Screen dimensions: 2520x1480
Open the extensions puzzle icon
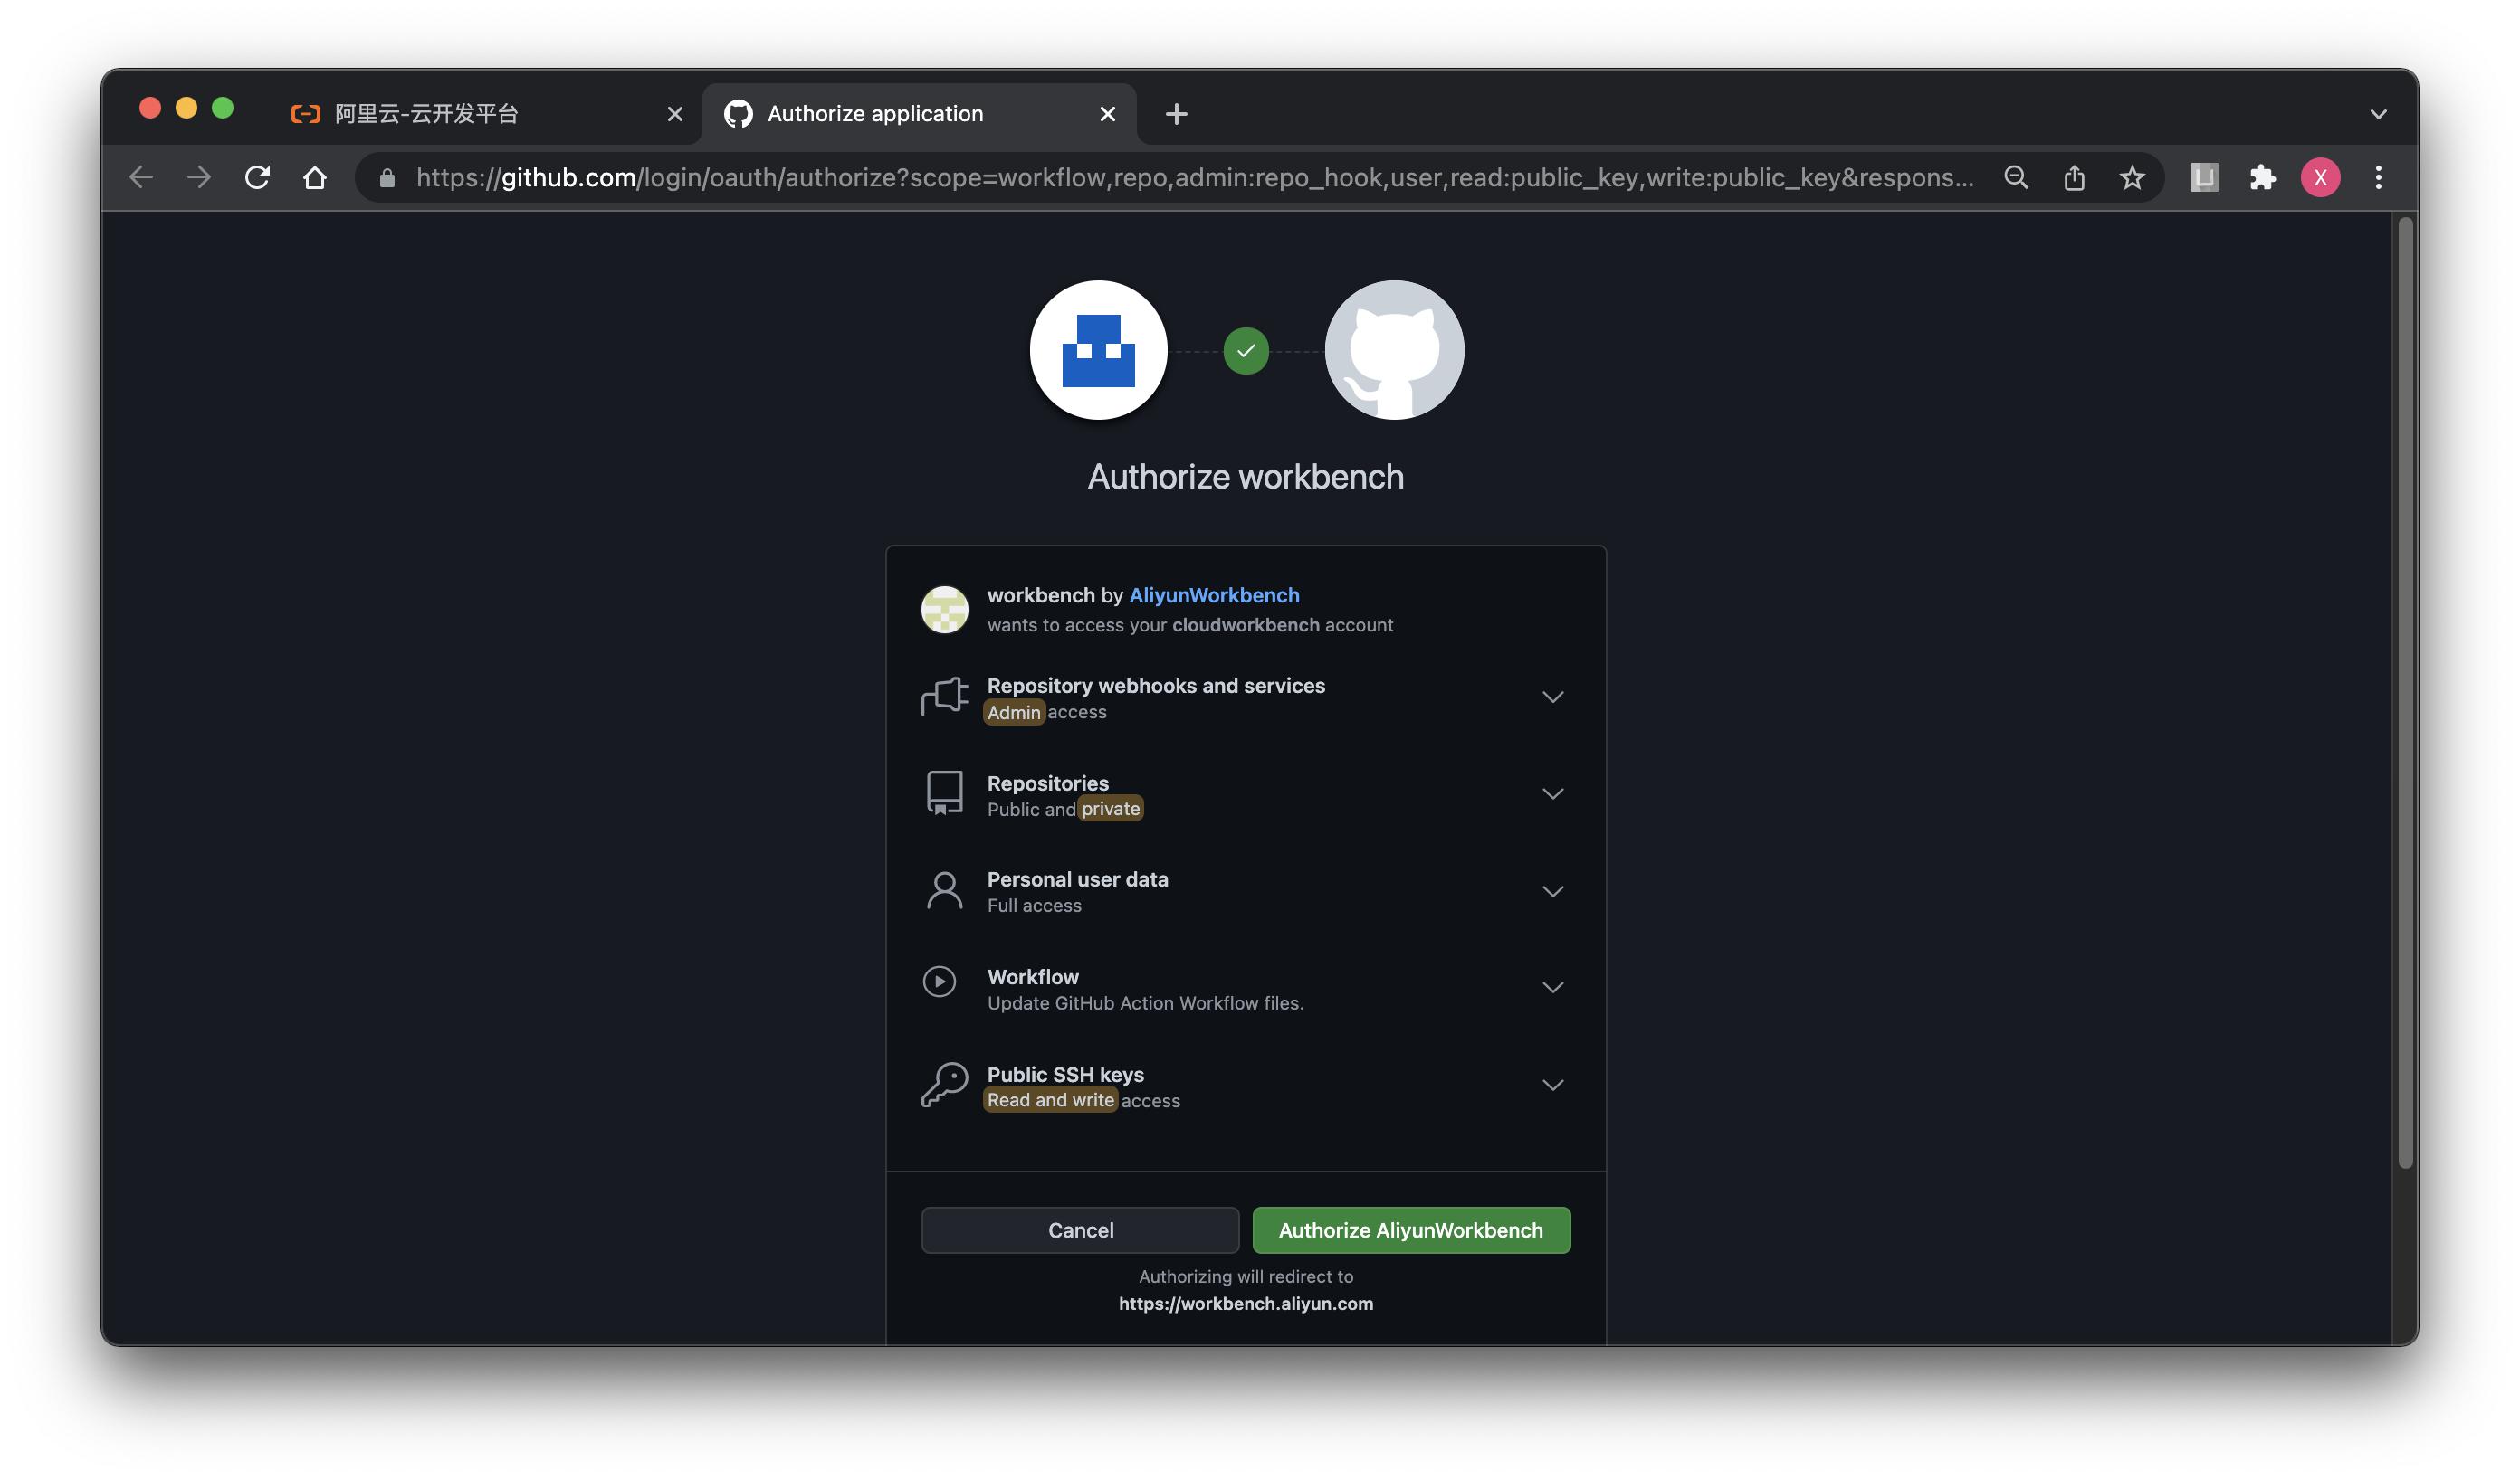coord(2262,178)
